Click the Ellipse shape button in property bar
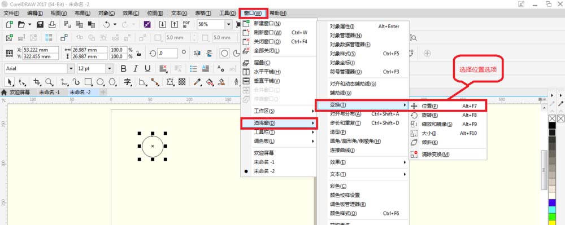This screenshot has height=225, width=565. click(x=224, y=53)
